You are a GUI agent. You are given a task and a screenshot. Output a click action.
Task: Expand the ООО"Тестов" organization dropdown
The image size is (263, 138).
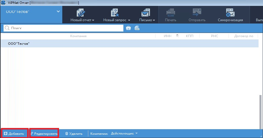click(58, 12)
